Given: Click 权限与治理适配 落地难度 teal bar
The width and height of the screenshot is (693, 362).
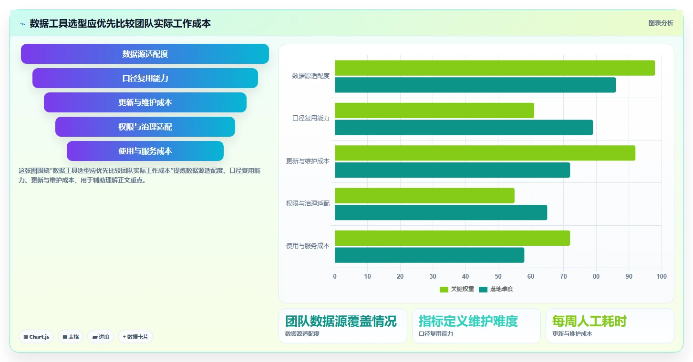Looking at the screenshot, I should pyautogui.click(x=441, y=212).
